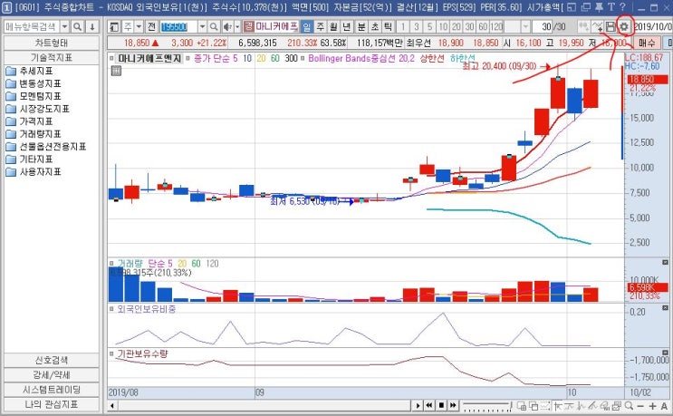
Task: Close the volume (거래량) pane
Action: [665, 262]
